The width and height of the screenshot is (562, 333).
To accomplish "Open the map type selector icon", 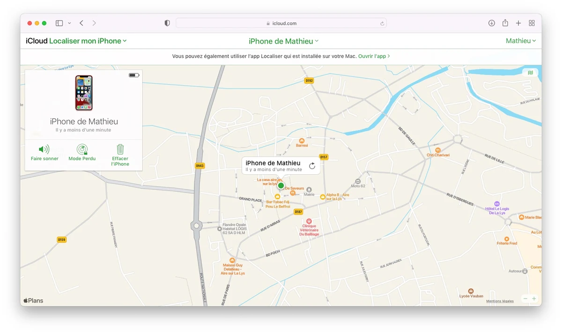I will pos(530,73).
